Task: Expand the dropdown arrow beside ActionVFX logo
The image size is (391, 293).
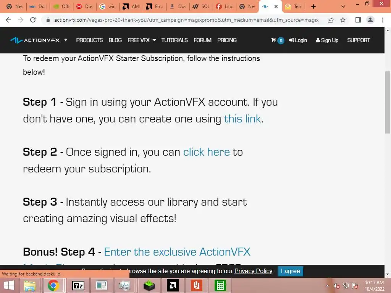Action: coord(66,40)
